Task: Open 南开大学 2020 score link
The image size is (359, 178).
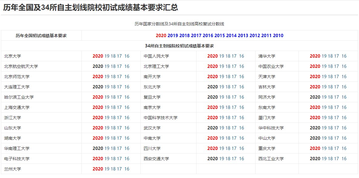Action: (212, 77)
